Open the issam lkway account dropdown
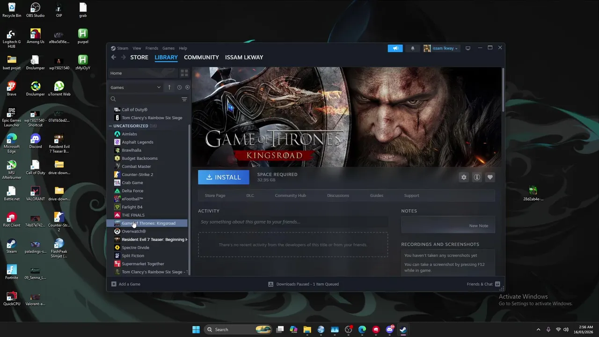 (x=440, y=48)
